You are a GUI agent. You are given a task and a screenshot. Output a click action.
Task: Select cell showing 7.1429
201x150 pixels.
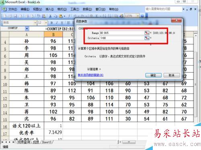(53, 132)
